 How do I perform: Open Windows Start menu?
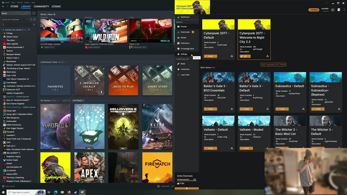pyautogui.click(x=3, y=192)
